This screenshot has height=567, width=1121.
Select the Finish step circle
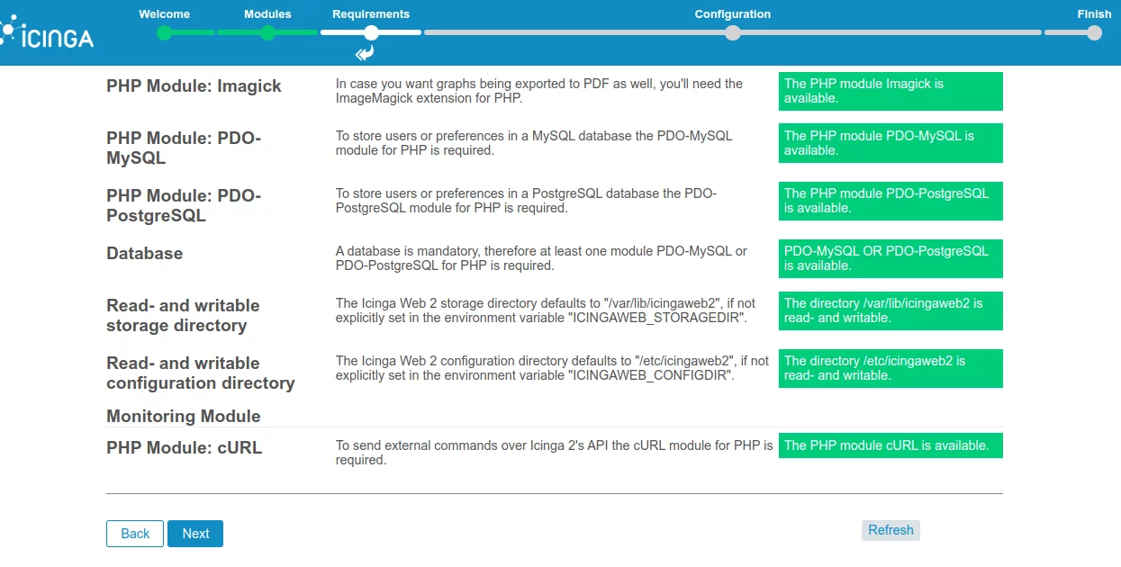[x=1094, y=33]
